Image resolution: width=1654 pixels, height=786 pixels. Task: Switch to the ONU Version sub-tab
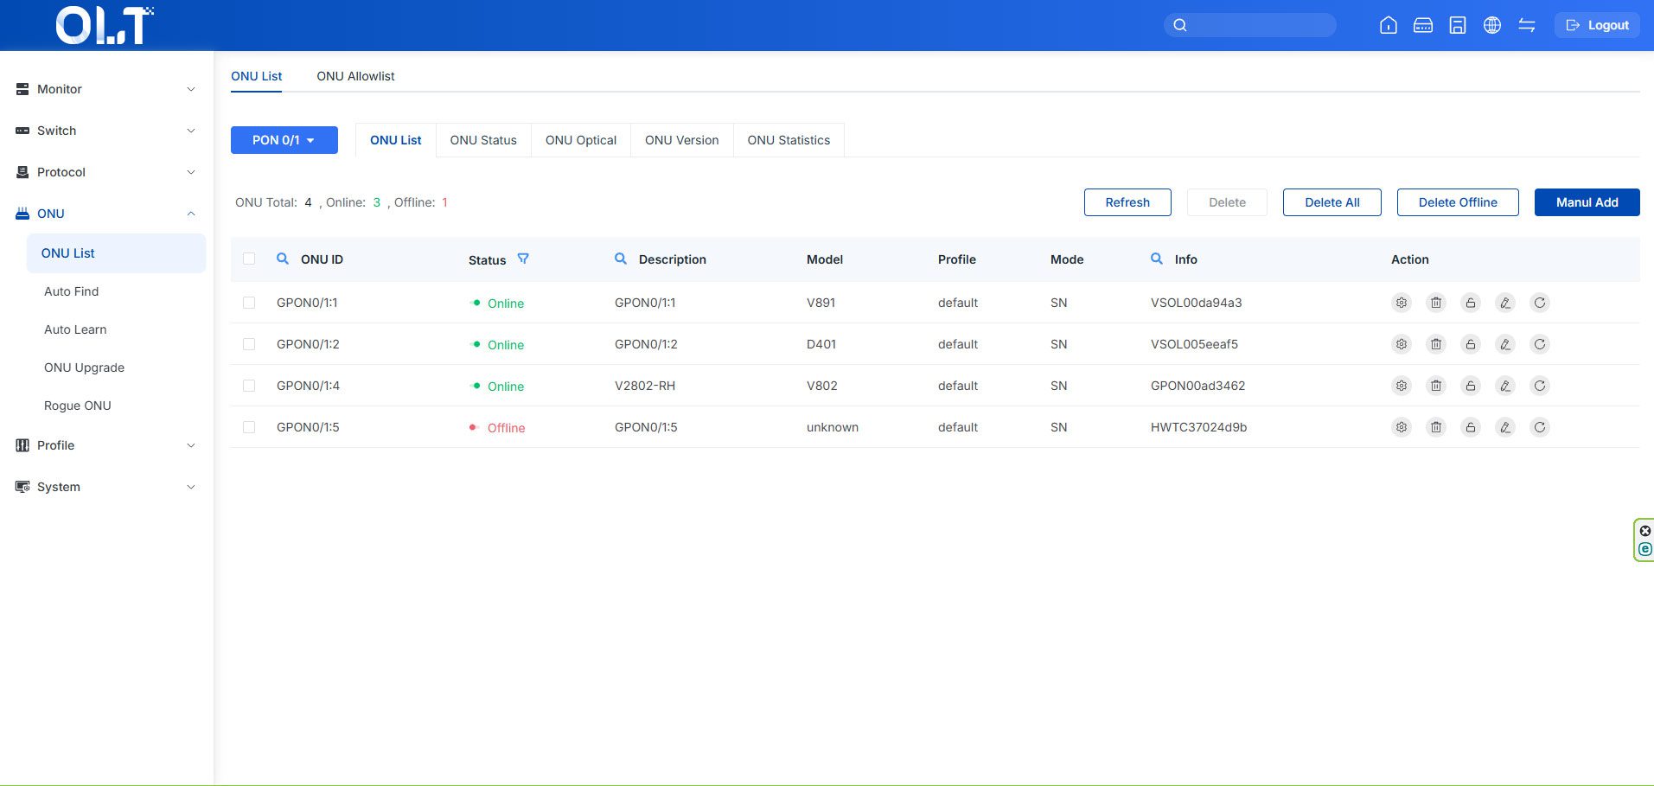click(682, 140)
